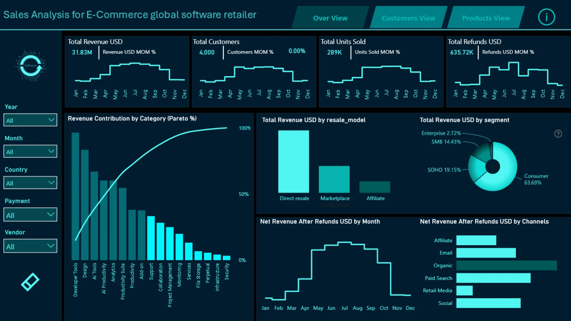The image size is (571, 321).
Task: Expand the Country filter dropdown
Action: point(30,183)
